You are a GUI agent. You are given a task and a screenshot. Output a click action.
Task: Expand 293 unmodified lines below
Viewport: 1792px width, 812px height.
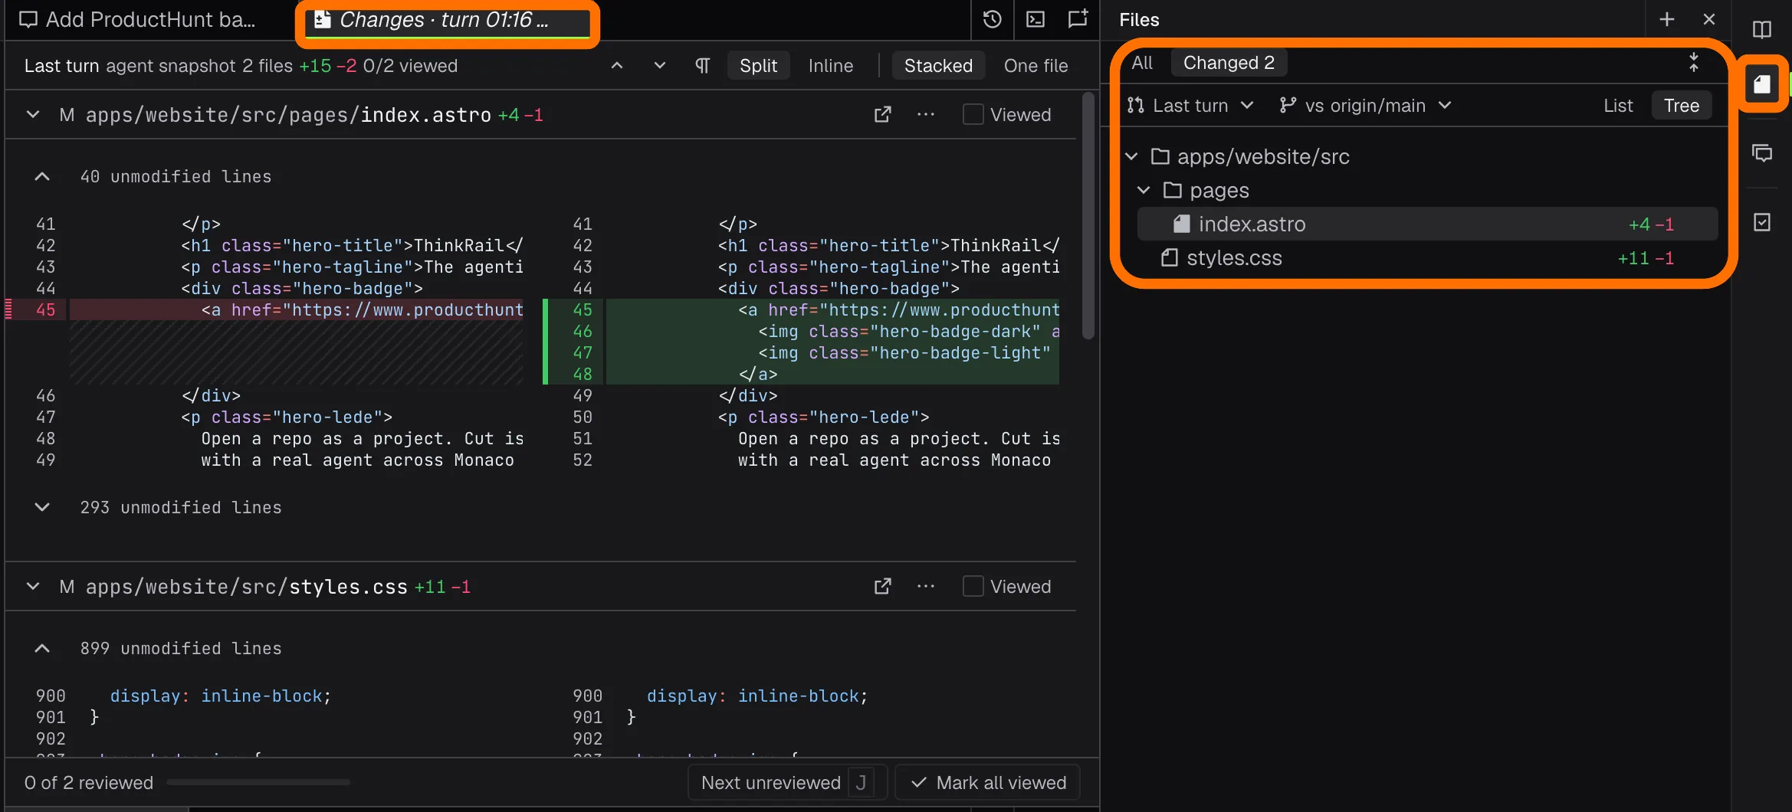coord(42,508)
